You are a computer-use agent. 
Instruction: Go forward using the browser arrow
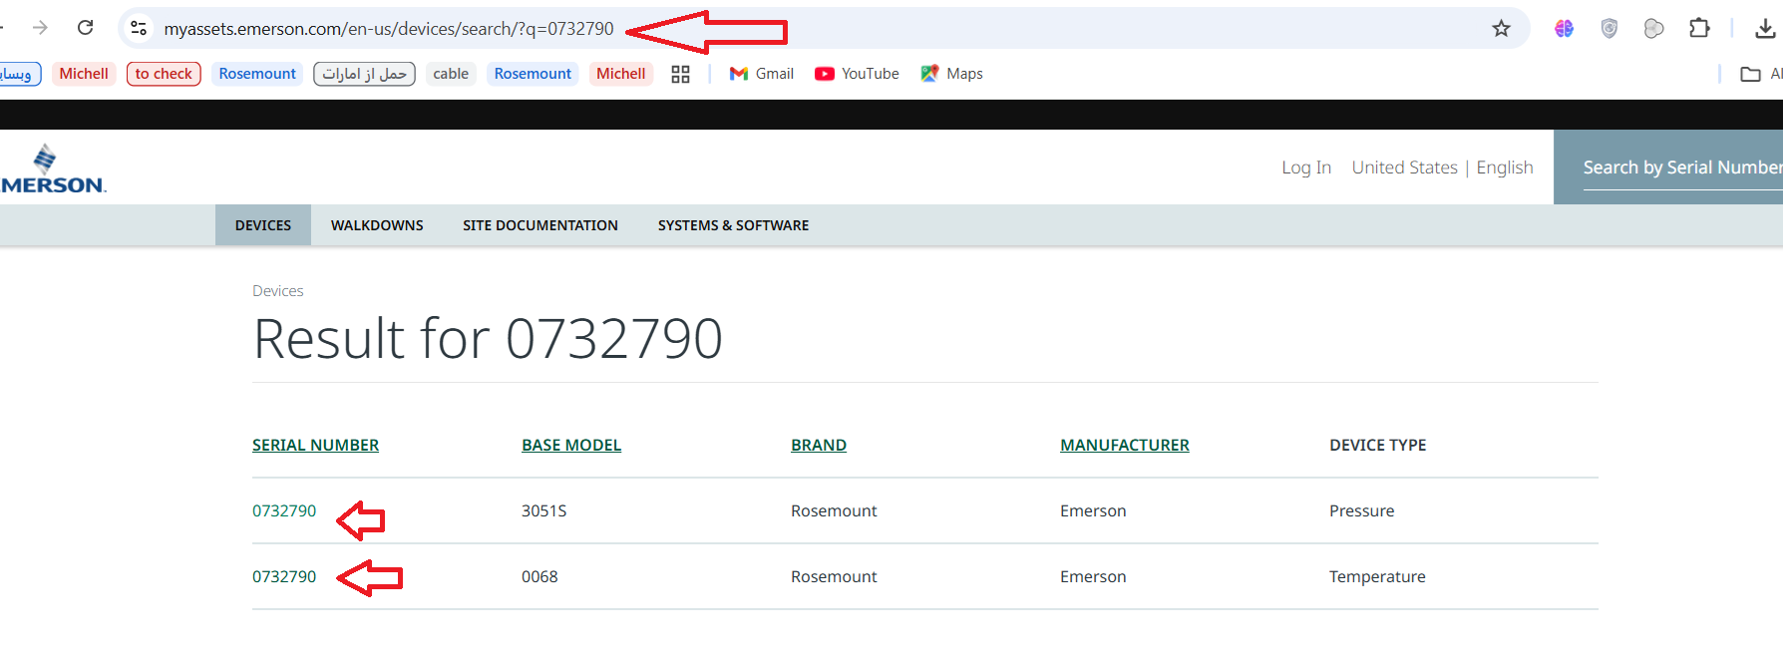tap(40, 28)
